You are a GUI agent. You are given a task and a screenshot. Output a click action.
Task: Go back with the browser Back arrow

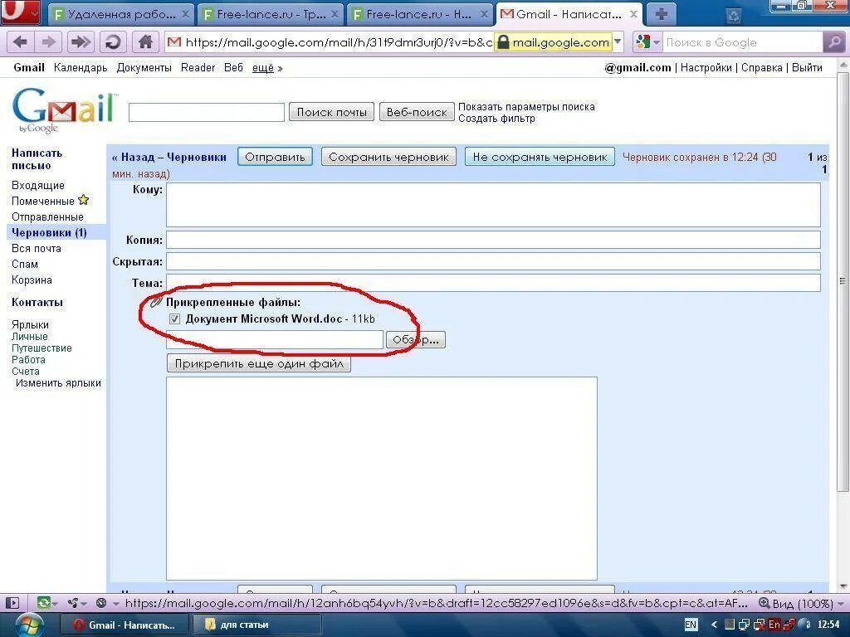click(x=20, y=41)
